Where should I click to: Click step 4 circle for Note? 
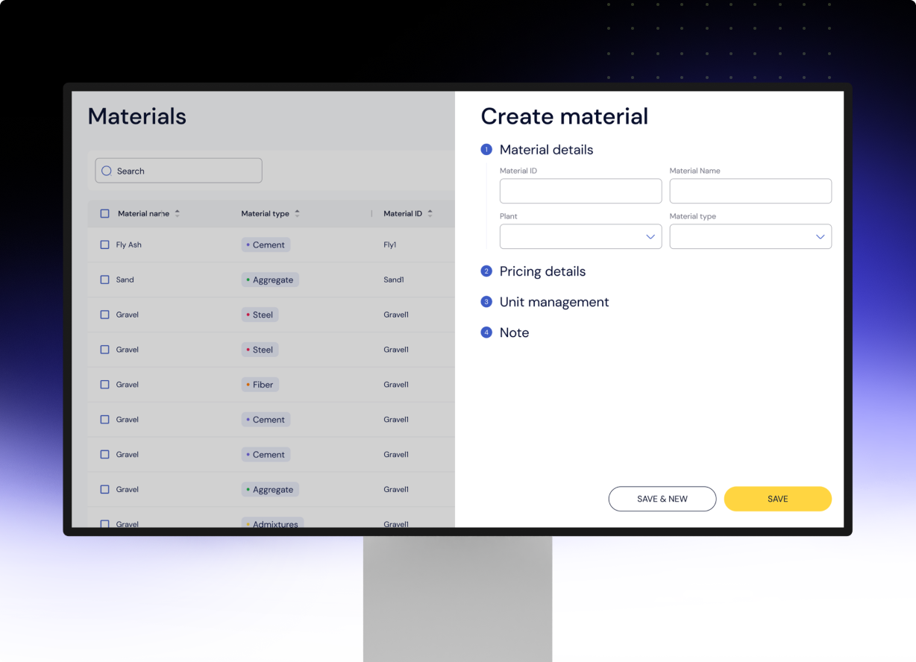486,332
